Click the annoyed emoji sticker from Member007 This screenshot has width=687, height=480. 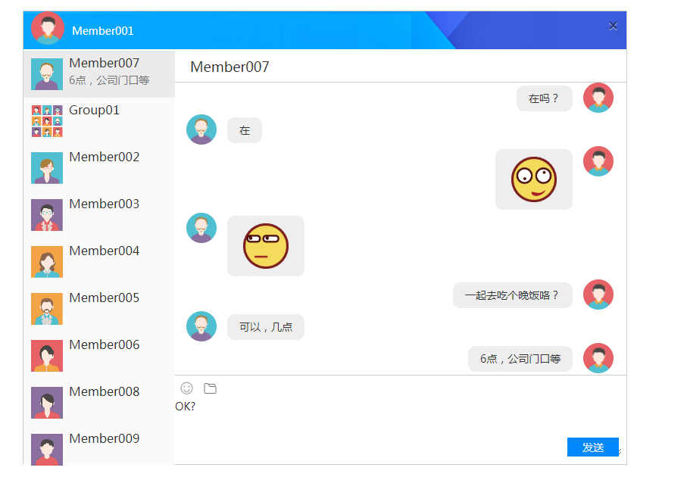coord(265,245)
